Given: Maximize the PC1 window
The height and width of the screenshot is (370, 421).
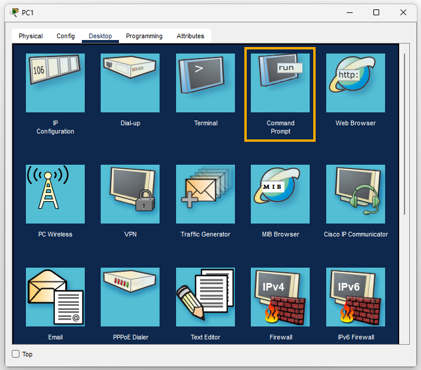Looking at the screenshot, I should click(x=376, y=12).
